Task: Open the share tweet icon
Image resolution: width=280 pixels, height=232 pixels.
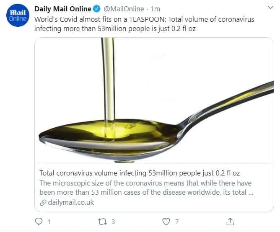Action: click(x=230, y=220)
